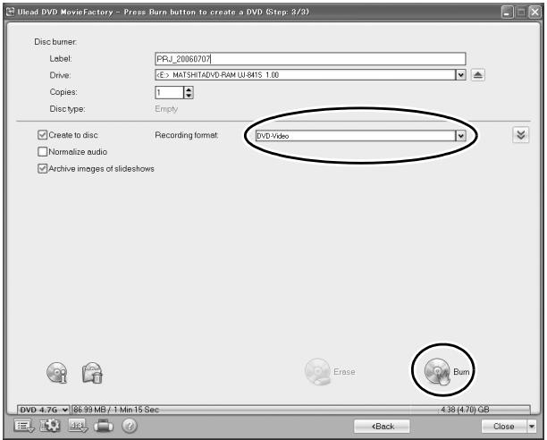
Task: Click the Erase label text
Action: point(344,372)
